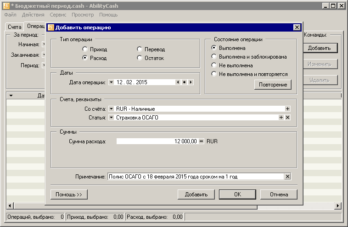Expand Со счёта account dropdown

click(111, 109)
